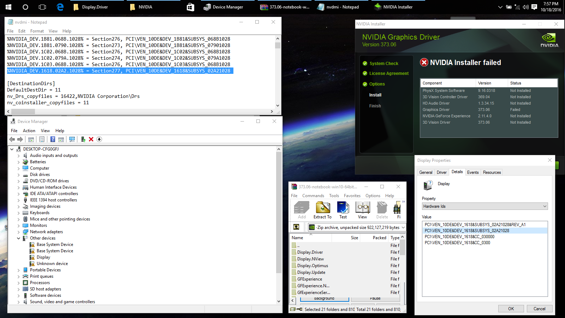565x318 pixels.
Task: Switch to General tab in Display Properties
Action: [x=426, y=172]
